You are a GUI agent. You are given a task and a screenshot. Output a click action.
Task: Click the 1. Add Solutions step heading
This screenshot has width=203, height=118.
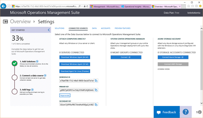[x=28, y=61]
